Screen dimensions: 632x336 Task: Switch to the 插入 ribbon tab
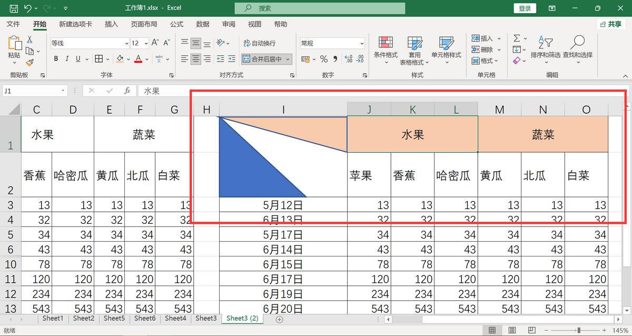tap(111, 24)
